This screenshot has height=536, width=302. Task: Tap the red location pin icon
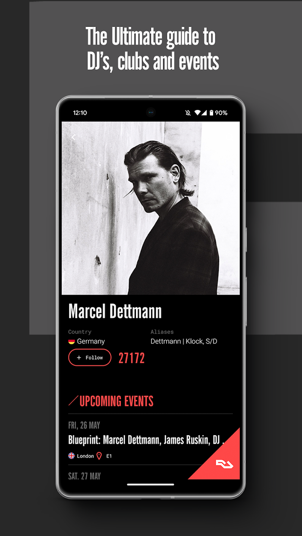click(x=99, y=456)
